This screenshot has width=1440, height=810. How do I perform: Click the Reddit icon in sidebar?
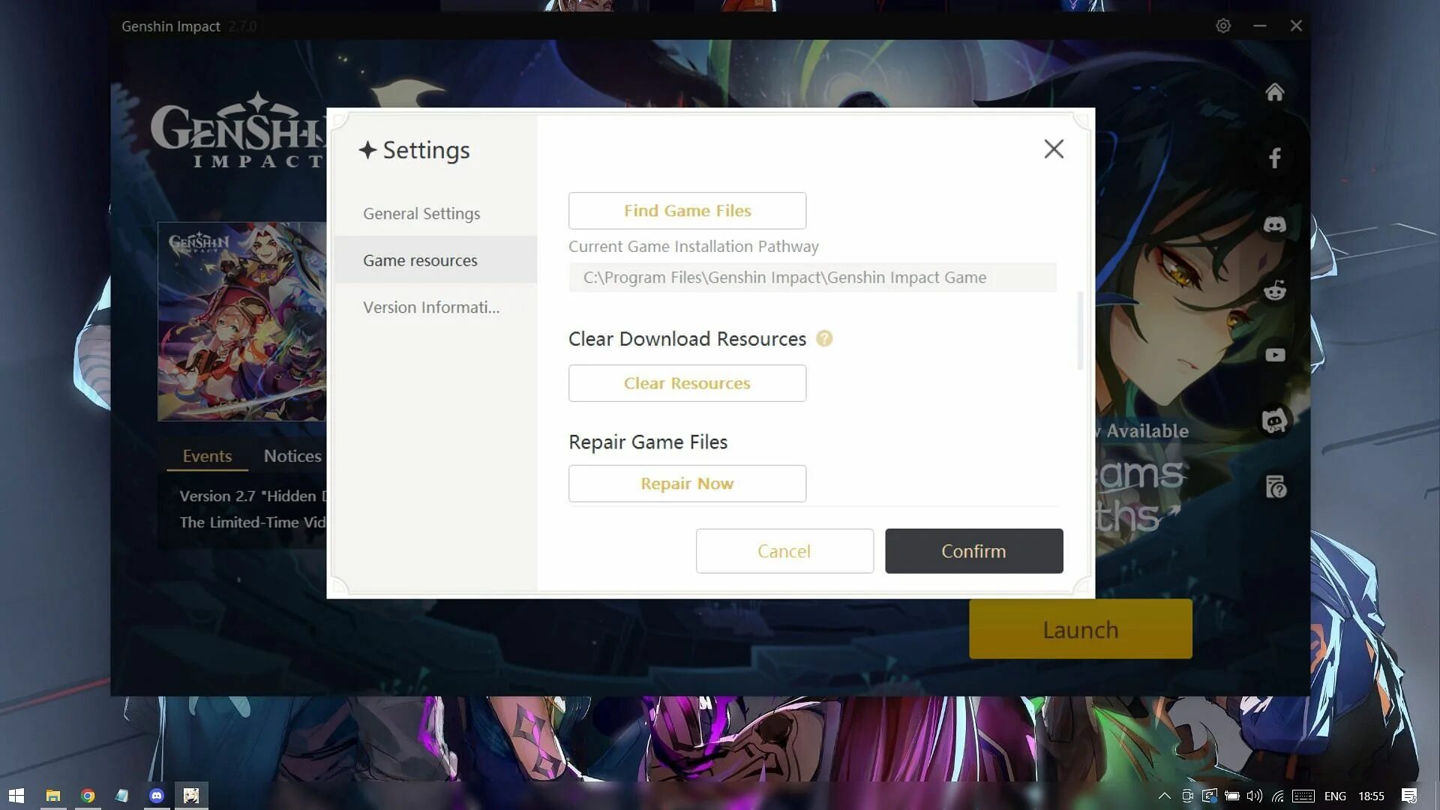1275,289
